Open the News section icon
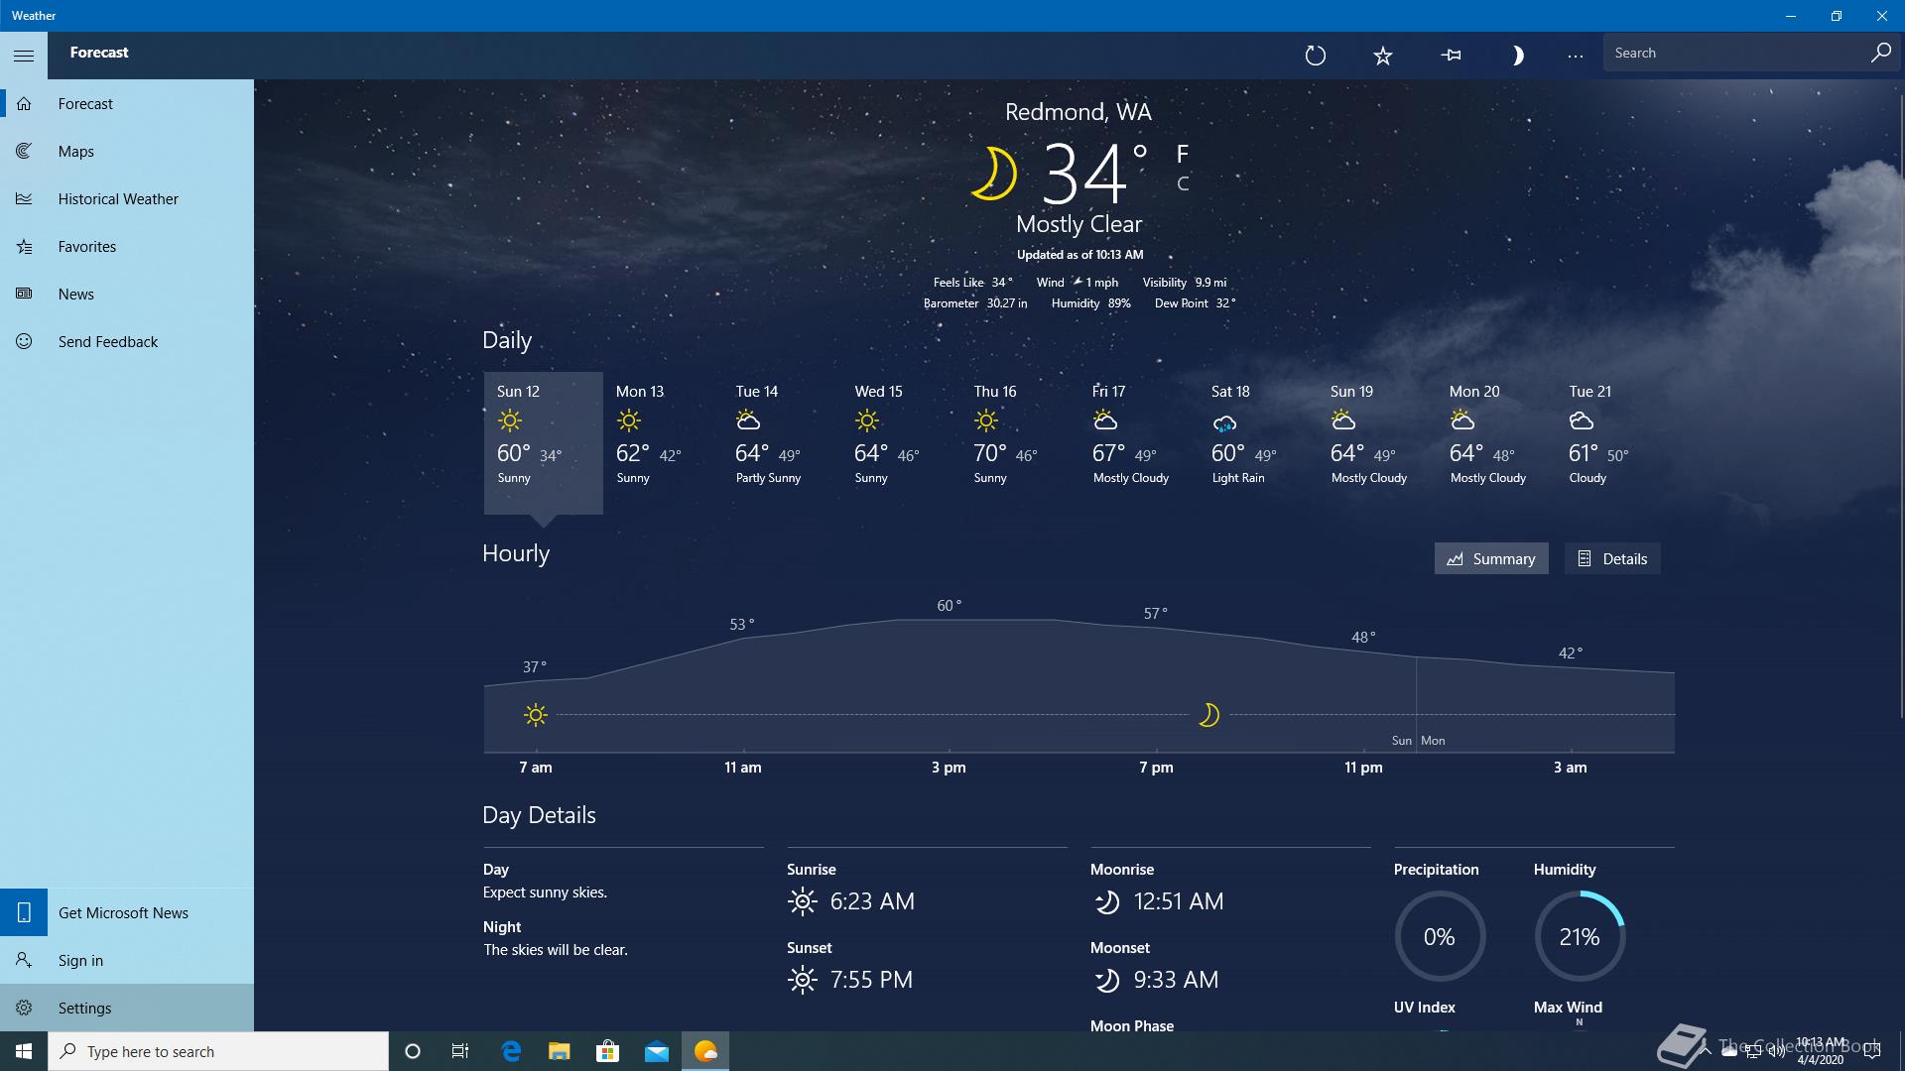The image size is (1905, 1071). [x=25, y=295]
